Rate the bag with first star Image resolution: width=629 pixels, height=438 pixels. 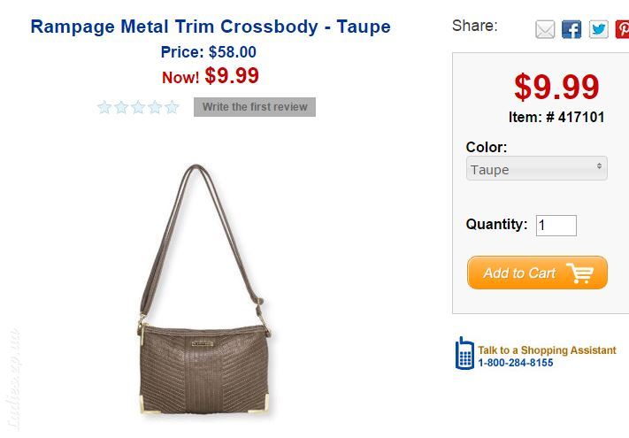click(104, 107)
